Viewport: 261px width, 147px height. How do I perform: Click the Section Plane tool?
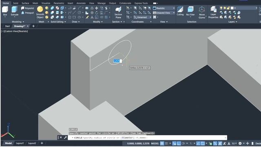118,12
